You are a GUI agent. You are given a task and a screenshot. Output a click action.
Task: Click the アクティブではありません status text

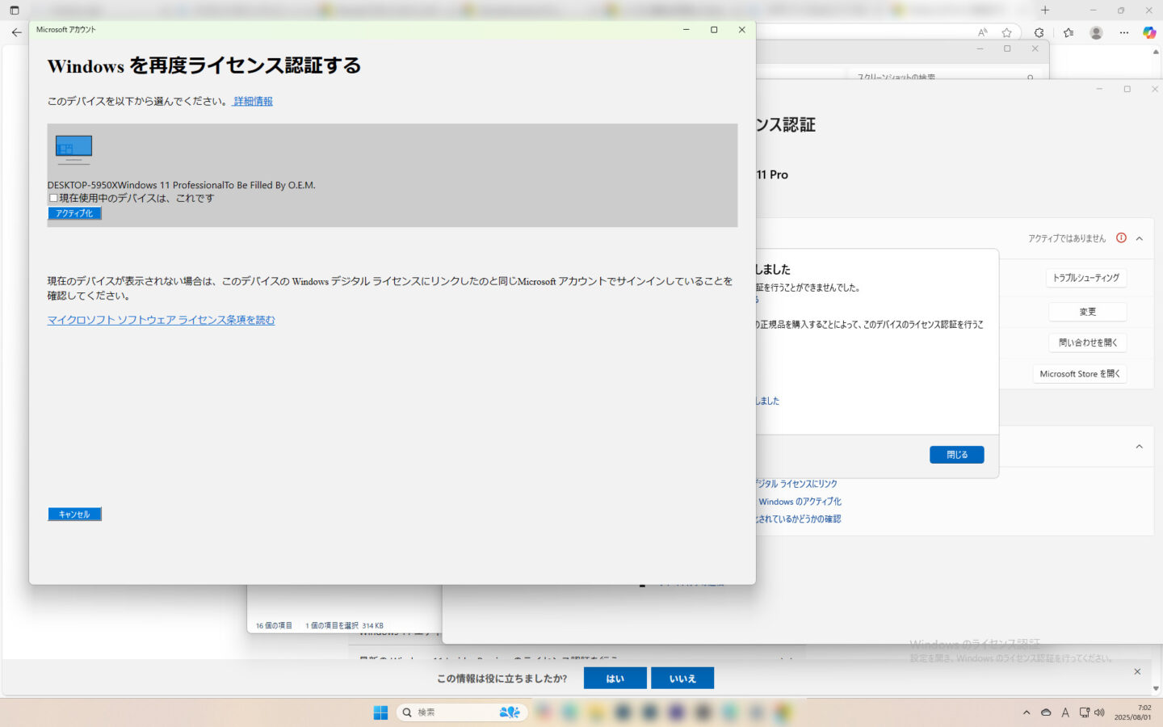point(1067,238)
